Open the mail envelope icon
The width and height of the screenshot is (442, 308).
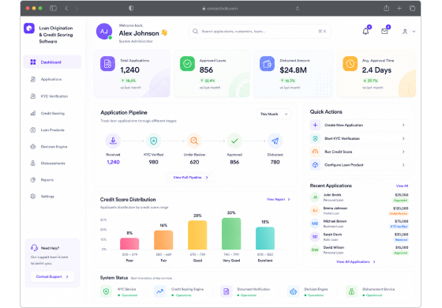384,32
